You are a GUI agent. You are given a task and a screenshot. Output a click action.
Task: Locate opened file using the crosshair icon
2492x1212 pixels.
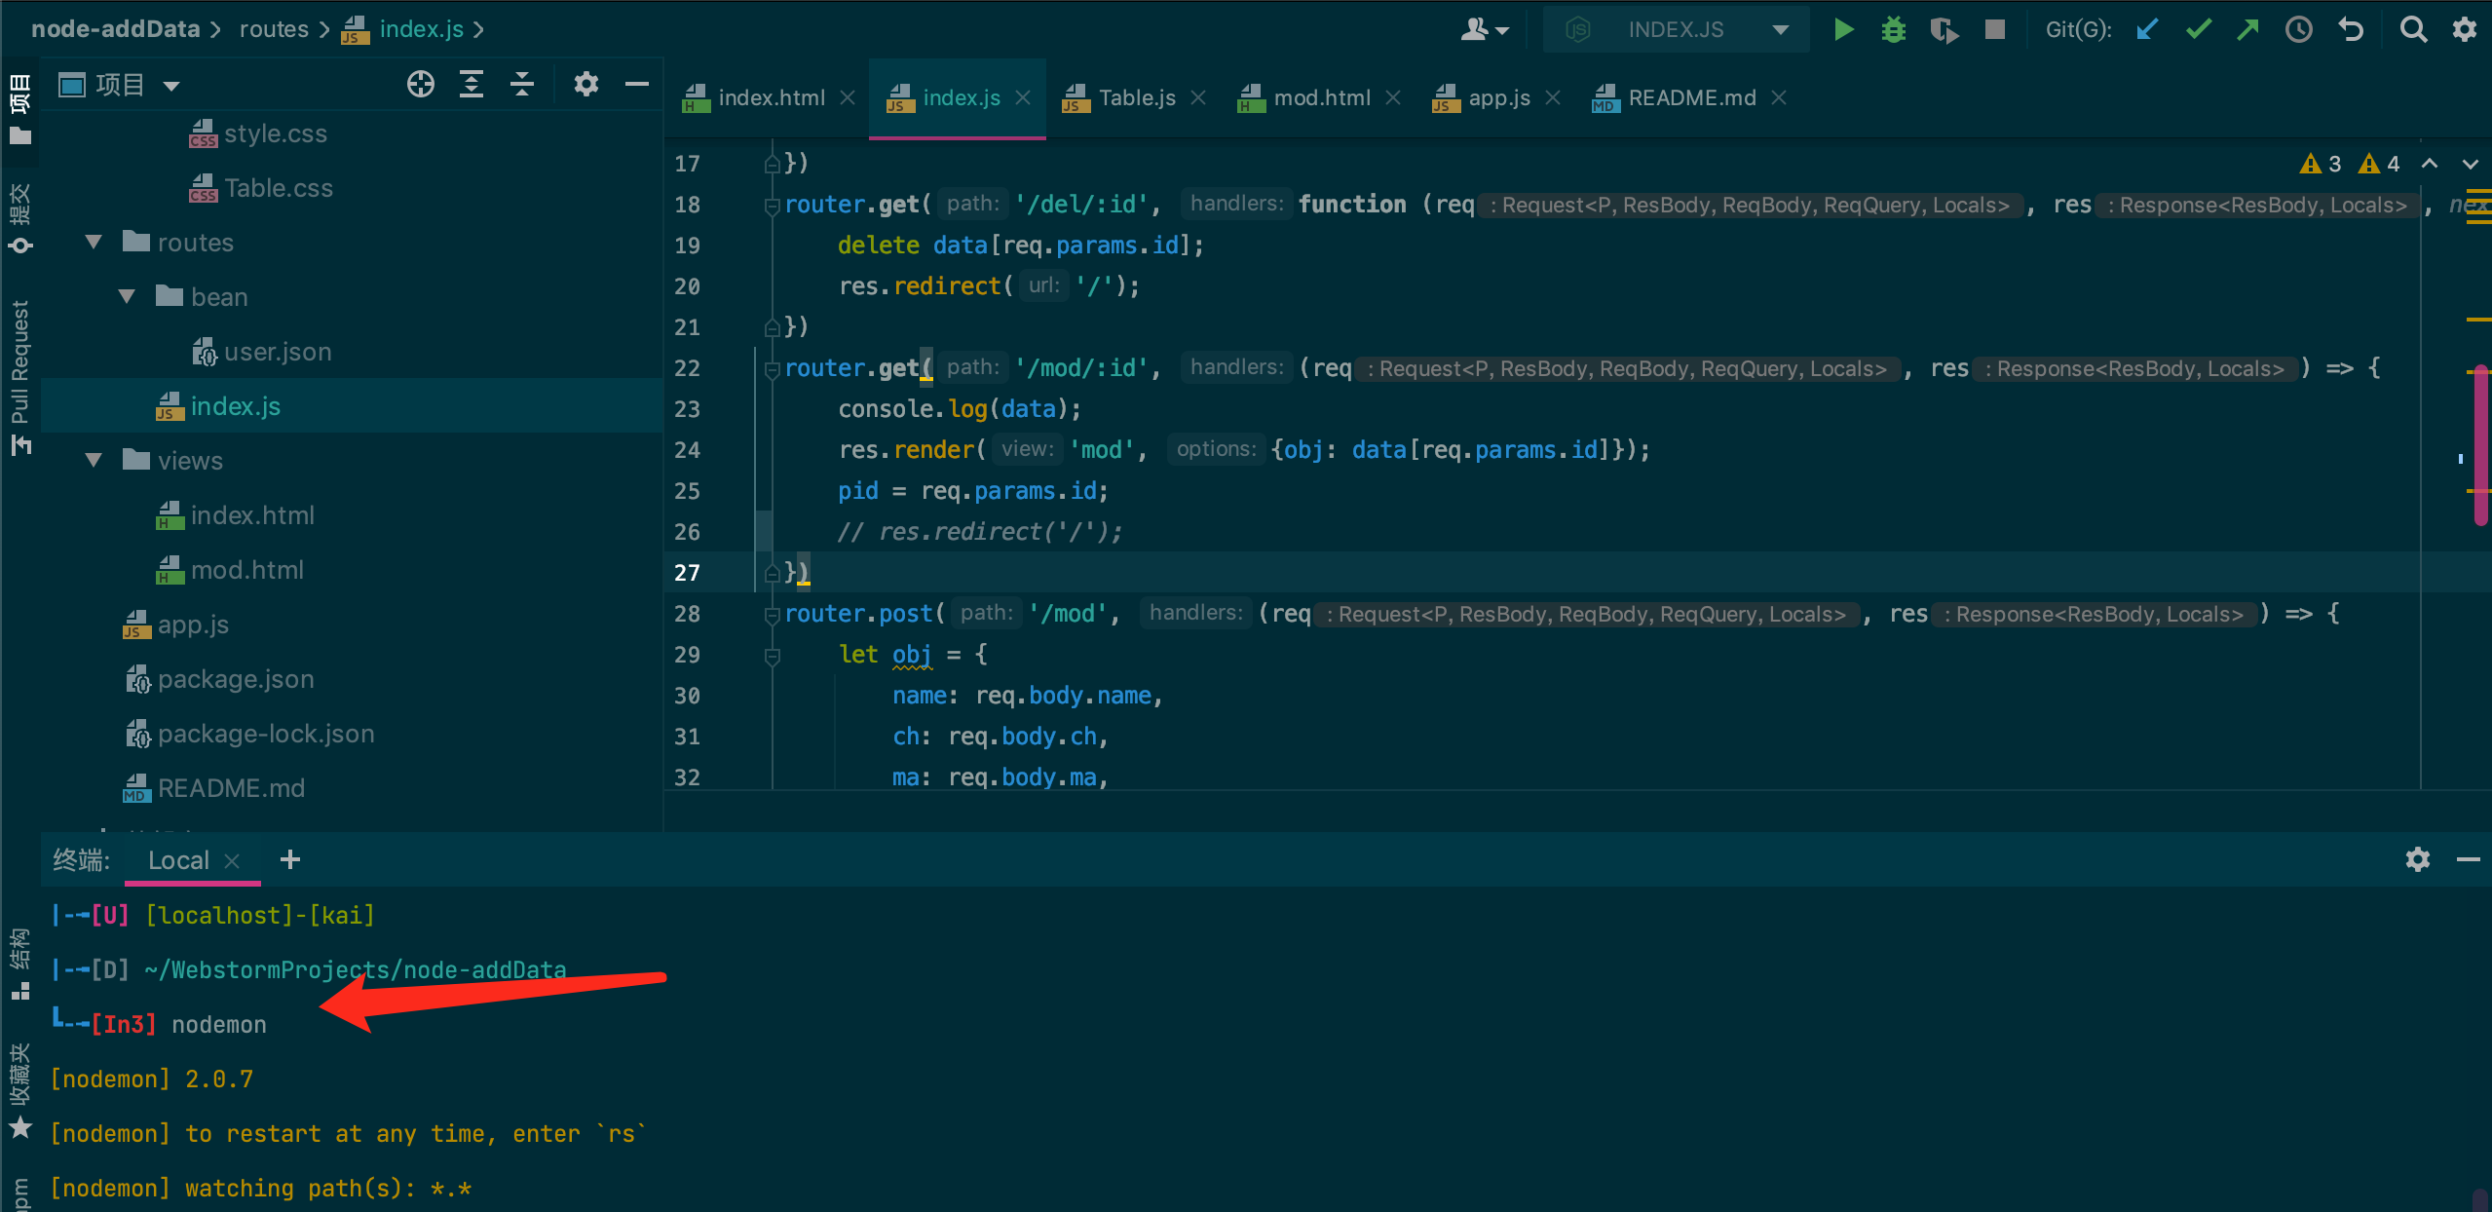coord(421,84)
